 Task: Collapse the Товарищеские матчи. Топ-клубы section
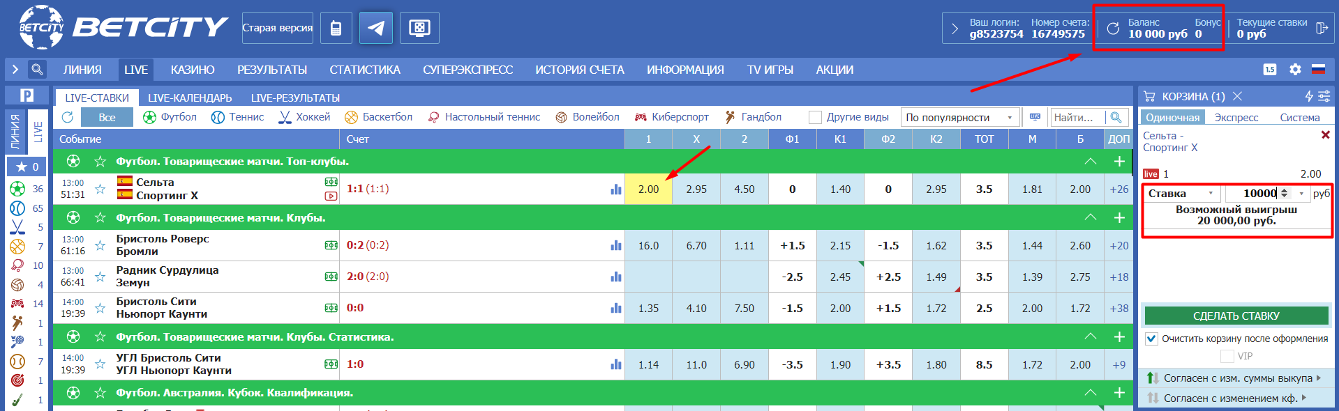1090,162
